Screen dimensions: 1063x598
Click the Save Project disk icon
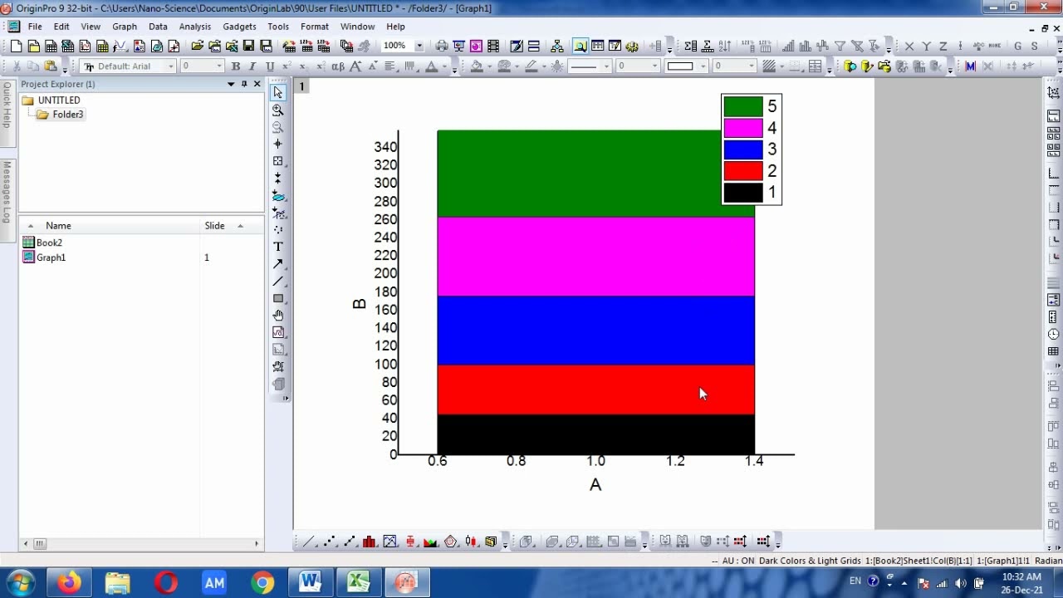tap(248, 47)
